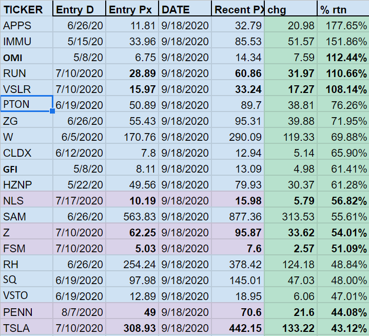Click the 9/18/2020 date in RH row
Image resolution: width=369 pixels, height=336 pixels.
tap(185, 263)
